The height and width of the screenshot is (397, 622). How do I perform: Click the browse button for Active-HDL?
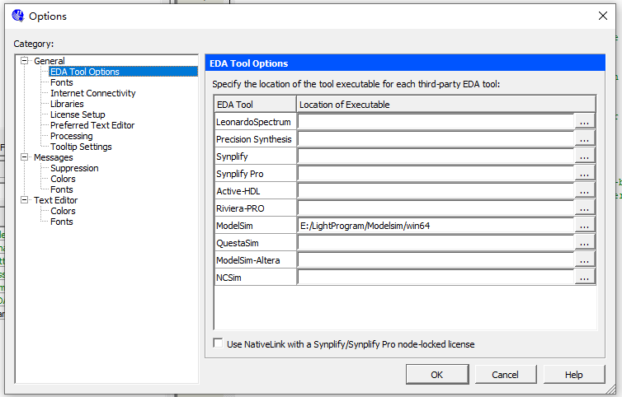pyautogui.click(x=585, y=191)
